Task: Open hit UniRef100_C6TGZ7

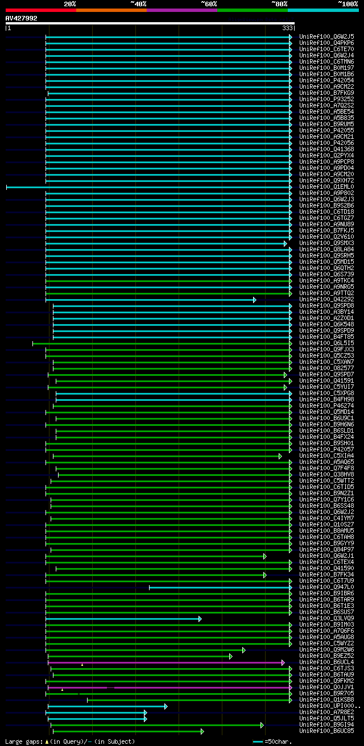Action: point(326,218)
